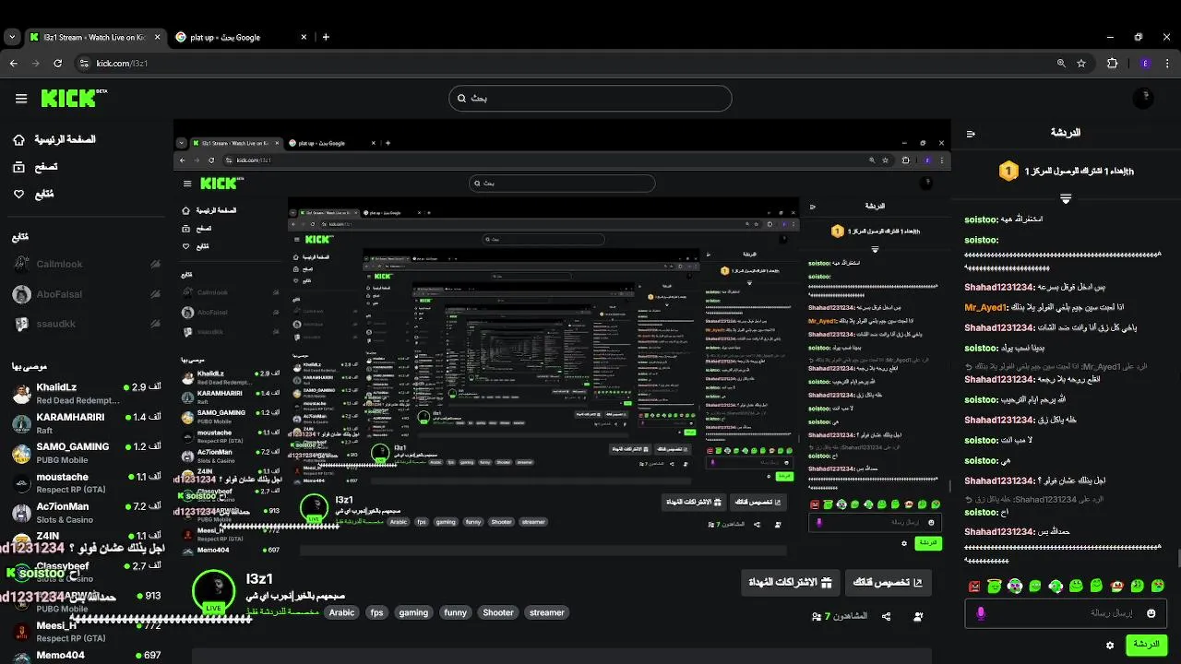Open the Home page sidebar item
This screenshot has width=1181, height=664.
coord(54,139)
